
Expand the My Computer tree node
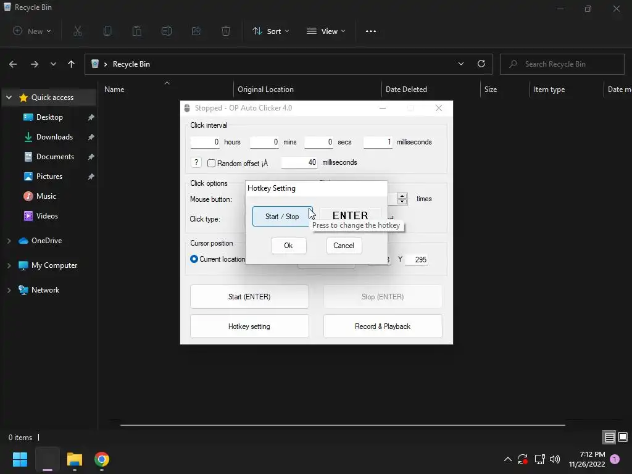click(9, 265)
